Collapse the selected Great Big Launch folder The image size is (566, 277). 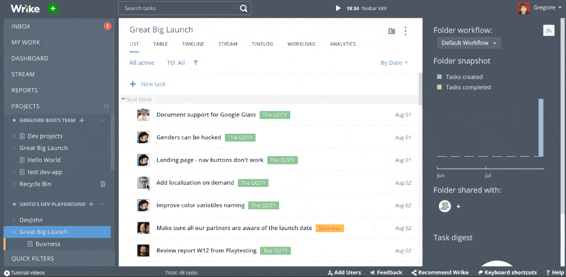coord(14,232)
